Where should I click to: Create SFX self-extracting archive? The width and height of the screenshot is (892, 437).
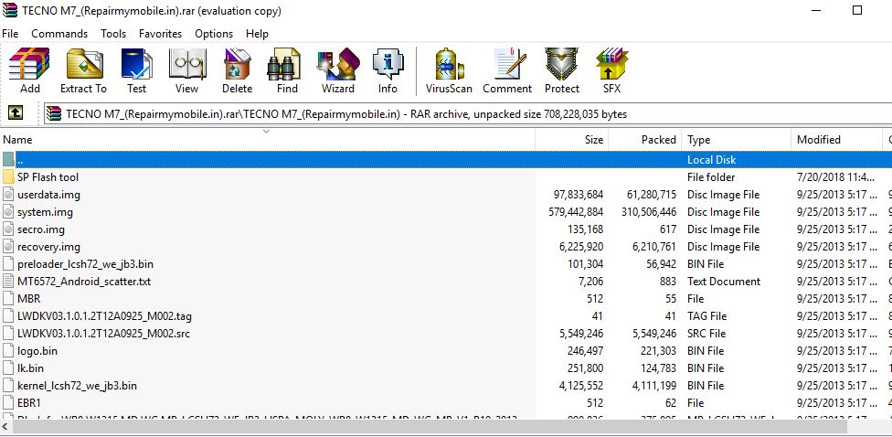tap(611, 71)
